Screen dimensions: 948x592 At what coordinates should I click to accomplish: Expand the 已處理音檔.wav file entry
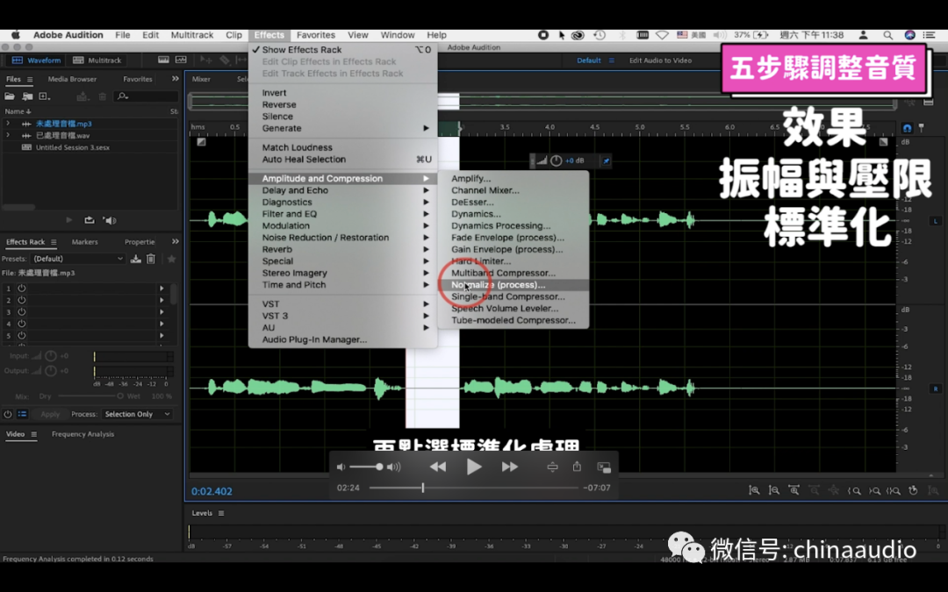[x=8, y=135]
